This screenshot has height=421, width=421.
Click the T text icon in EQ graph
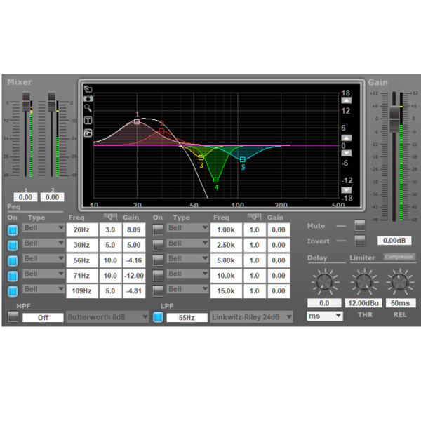coord(88,121)
